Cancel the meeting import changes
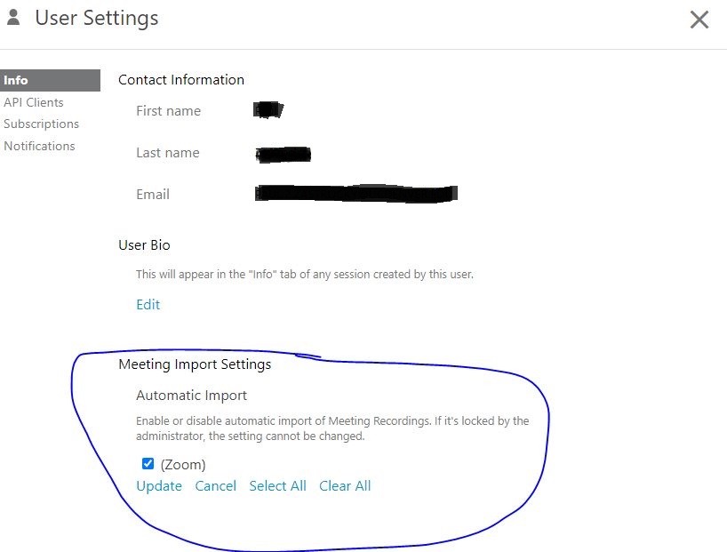The width and height of the screenshot is (727, 552). pos(216,485)
